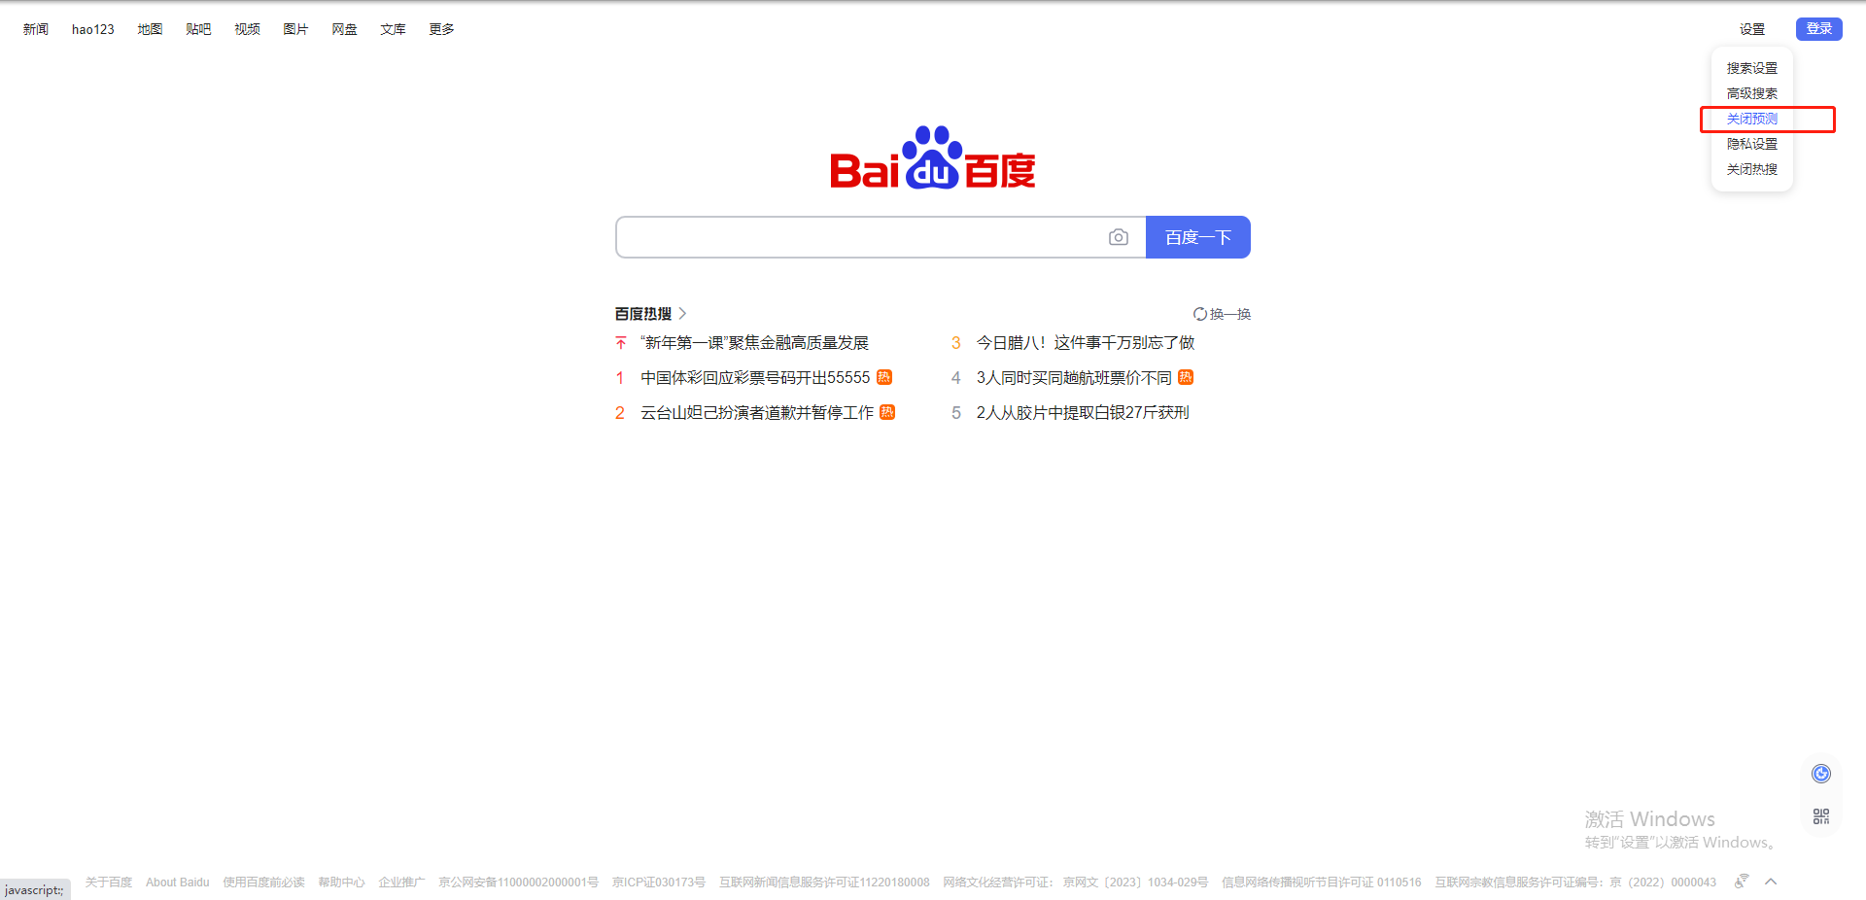The width and height of the screenshot is (1866, 900).
Task: Open 企业推广 in the footer
Action: (x=402, y=883)
